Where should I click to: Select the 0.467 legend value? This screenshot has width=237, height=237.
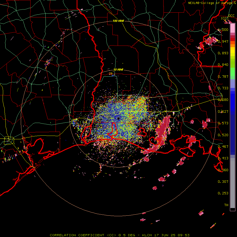coord(223,147)
